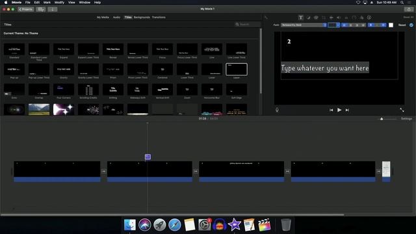416x234 pixels.
Task: Set title text alignment to left
Action: pos(344,25)
